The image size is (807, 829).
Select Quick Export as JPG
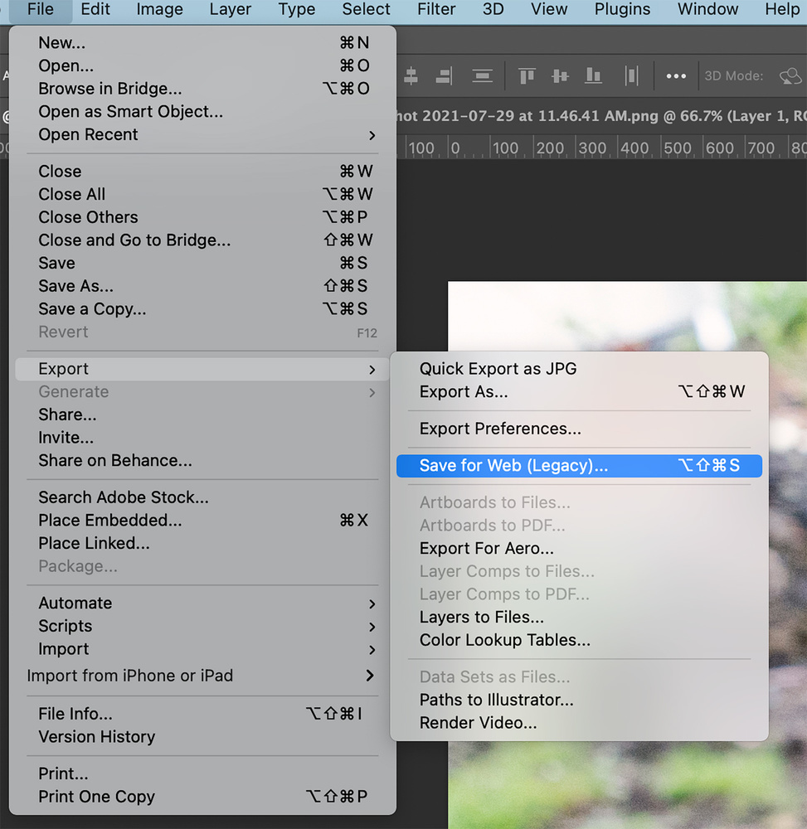pos(579,369)
